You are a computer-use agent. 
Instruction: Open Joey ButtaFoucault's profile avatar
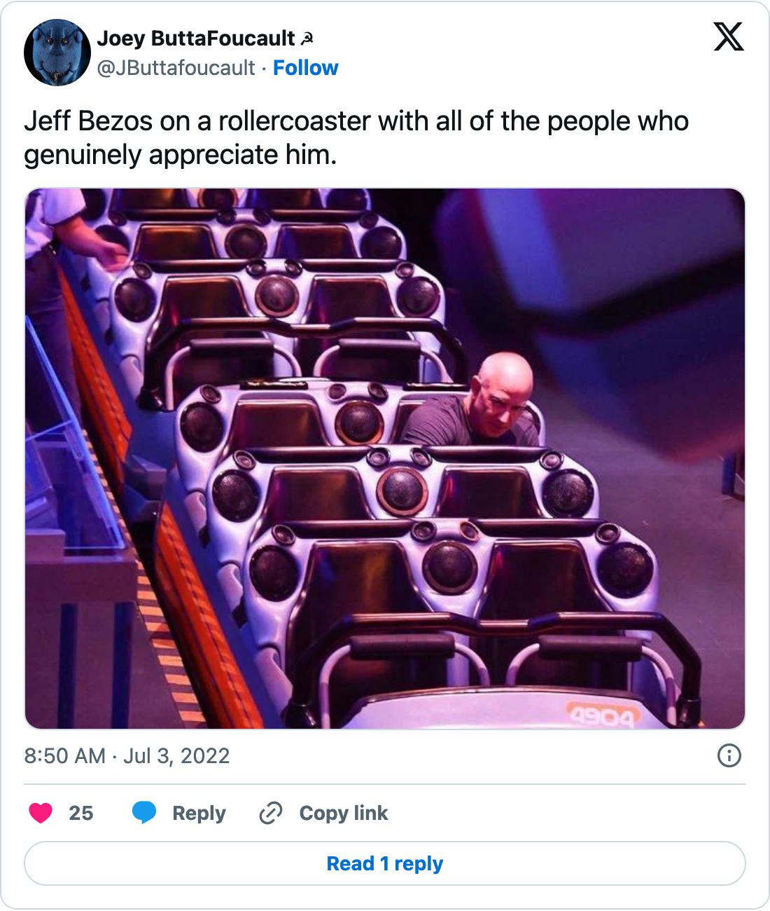point(57,53)
